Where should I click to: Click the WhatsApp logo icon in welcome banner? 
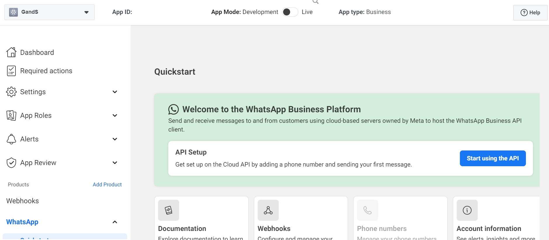click(174, 109)
